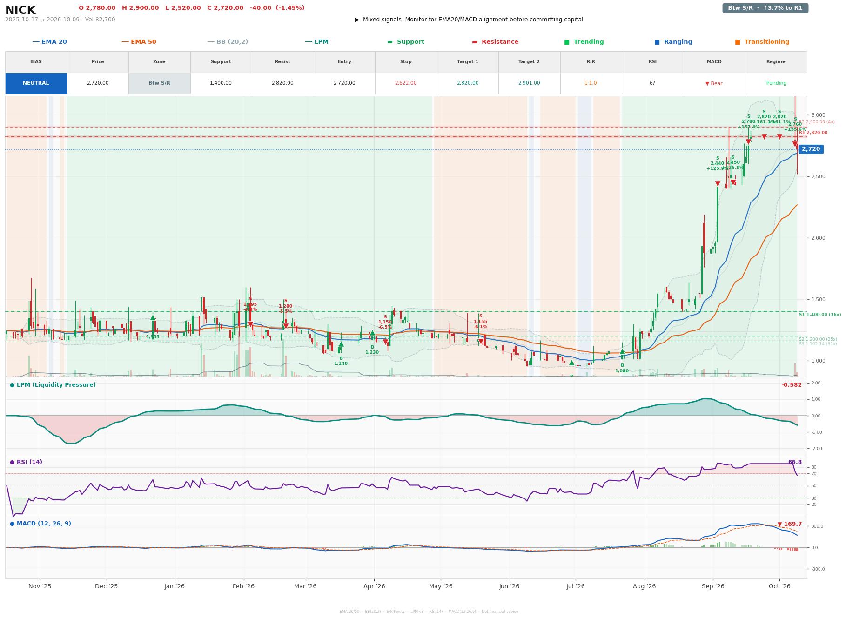846x619 pixels.
Task: Click the buy marker labeled B 1,140
Action: [x=341, y=345]
